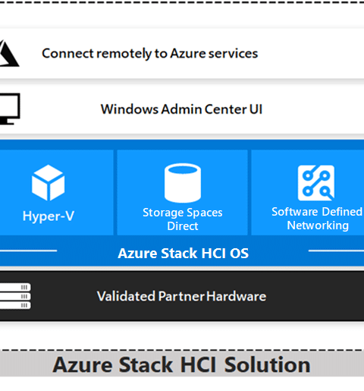Click the Connect remotely to Azure services text
Image resolution: width=364 pixels, height=391 pixels.
(149, 54)
